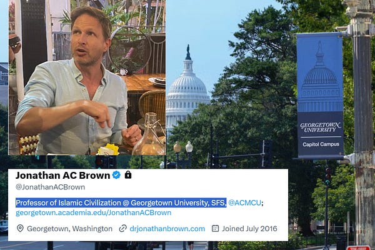Open the georgetown.academia.edu/JonathanACBrown link
The image size is (375, 250).
point(93,212)
